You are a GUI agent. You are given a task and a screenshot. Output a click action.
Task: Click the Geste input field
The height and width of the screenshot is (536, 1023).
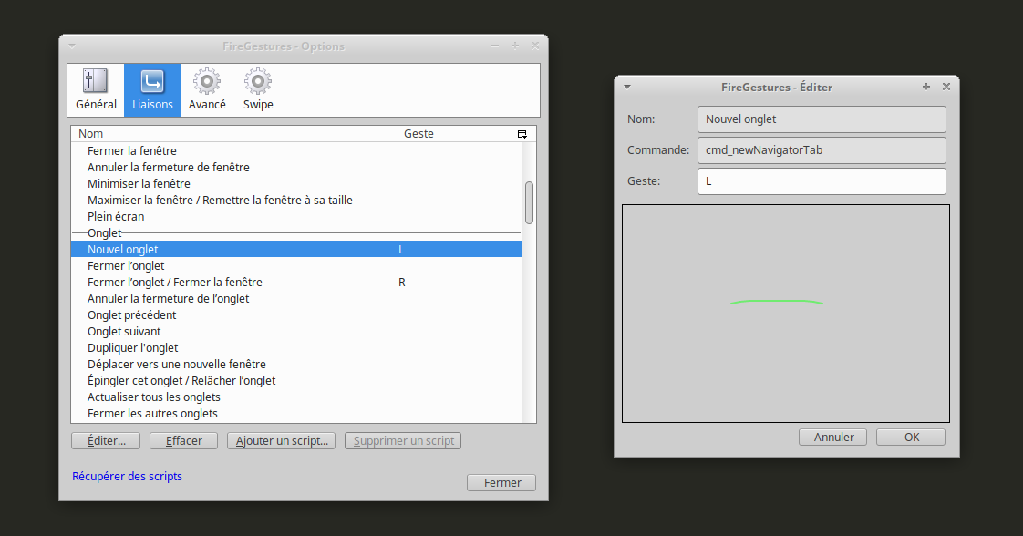coord(821,181)
